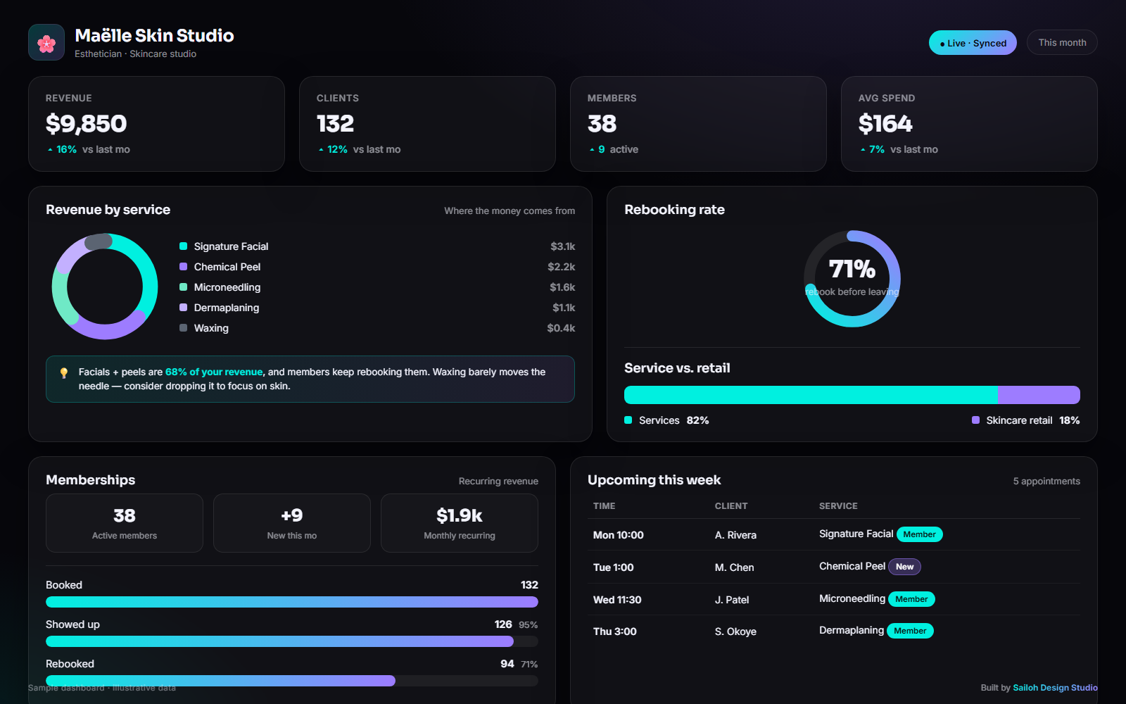Click the Microneedling $1.6k value
Screen dimensions: 1126x704
click(562, 287)
